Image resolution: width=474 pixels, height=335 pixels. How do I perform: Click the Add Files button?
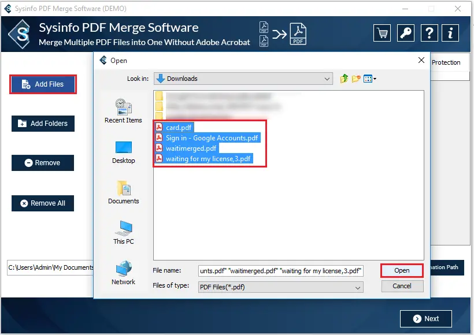click(43, 84)
